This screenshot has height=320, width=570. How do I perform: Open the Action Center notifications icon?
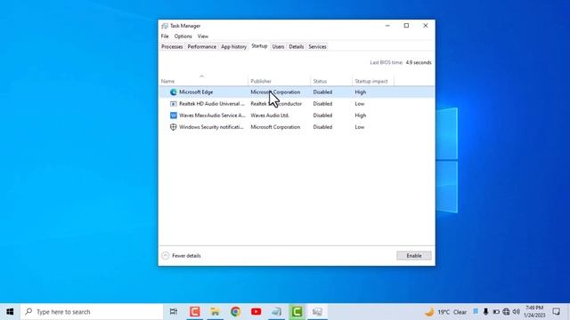(x=556, y=312)
